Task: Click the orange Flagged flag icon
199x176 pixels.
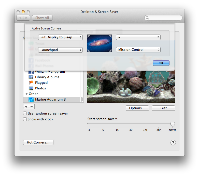Action: (x=31, y=83)
